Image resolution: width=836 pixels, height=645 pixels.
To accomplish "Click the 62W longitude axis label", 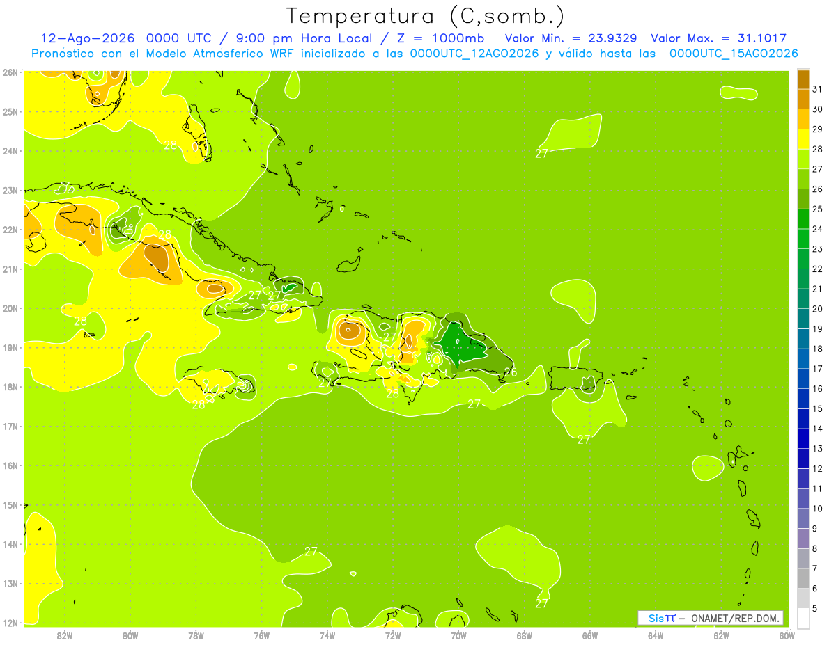I will pyautogui.click(x=721, y=635).
